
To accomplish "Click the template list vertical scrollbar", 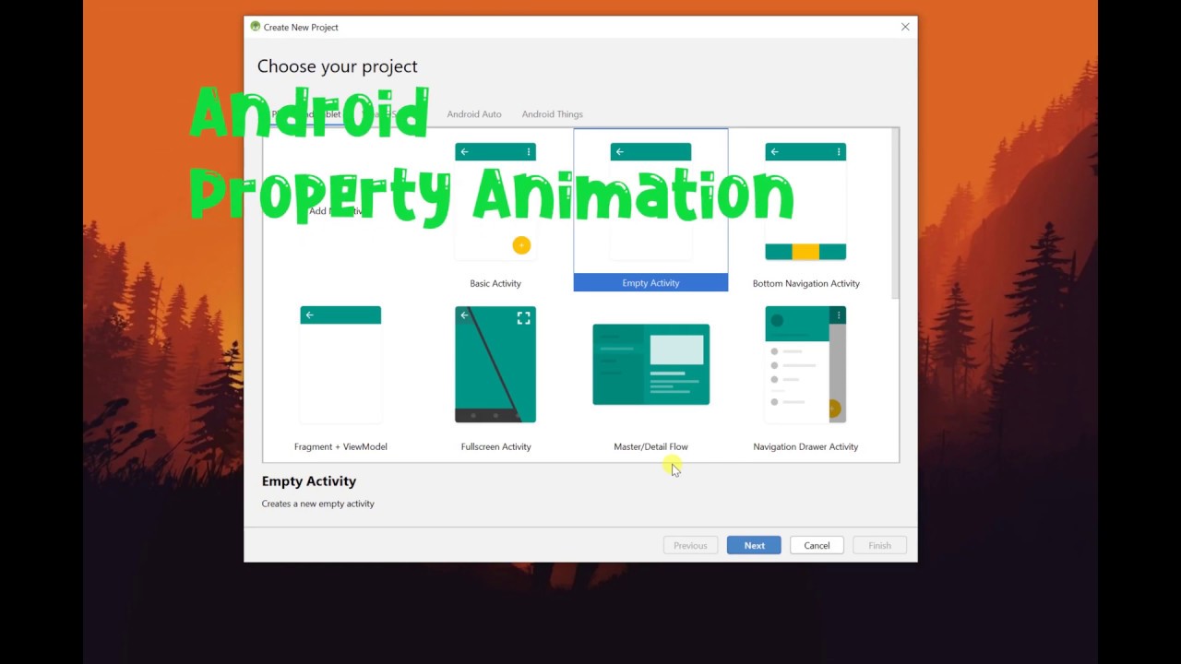I will point(894,214).
